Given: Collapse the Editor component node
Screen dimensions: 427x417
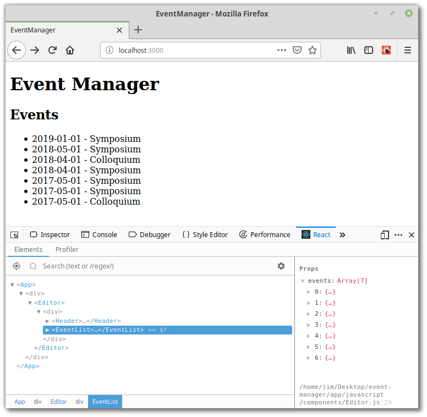Looking at the screenshot, I should coord(30,303).
